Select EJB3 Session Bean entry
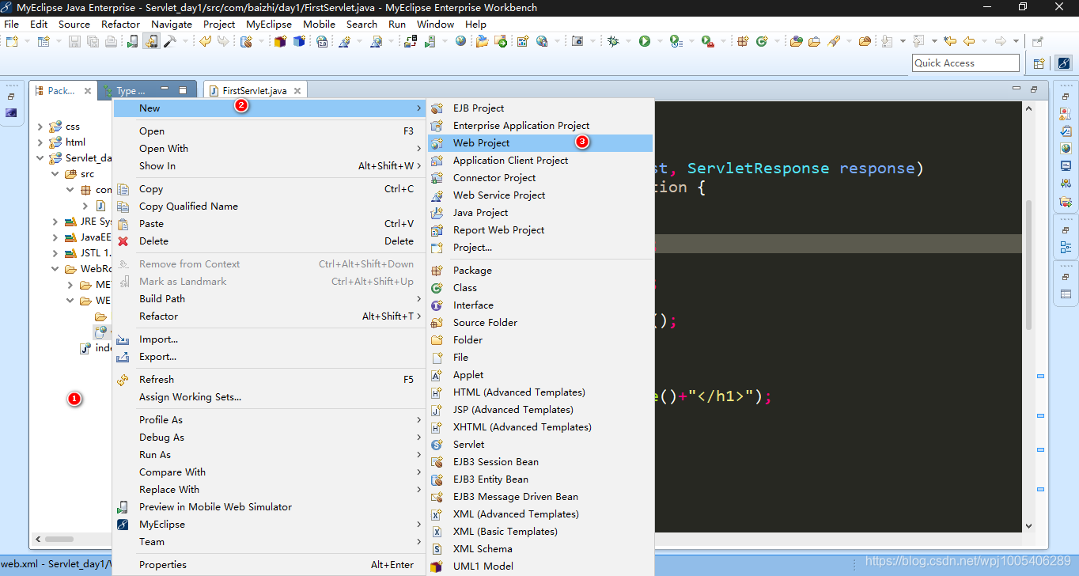The width and height of the screenshot is (1079, 576). click(540, 462)
